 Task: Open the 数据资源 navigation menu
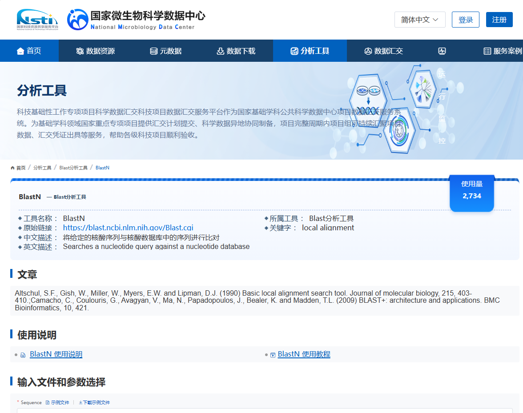click(95, 51)
